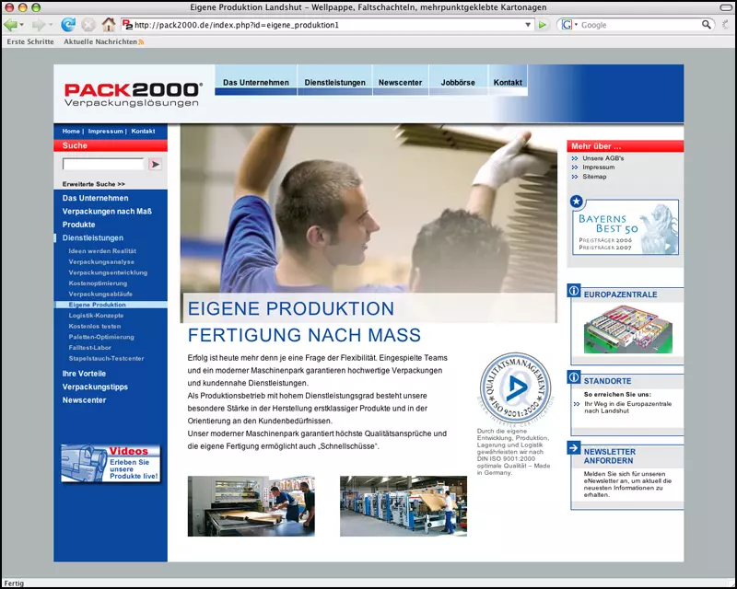
Task: Click the info icon next to Europazentrale
Action: pos(574,292)
